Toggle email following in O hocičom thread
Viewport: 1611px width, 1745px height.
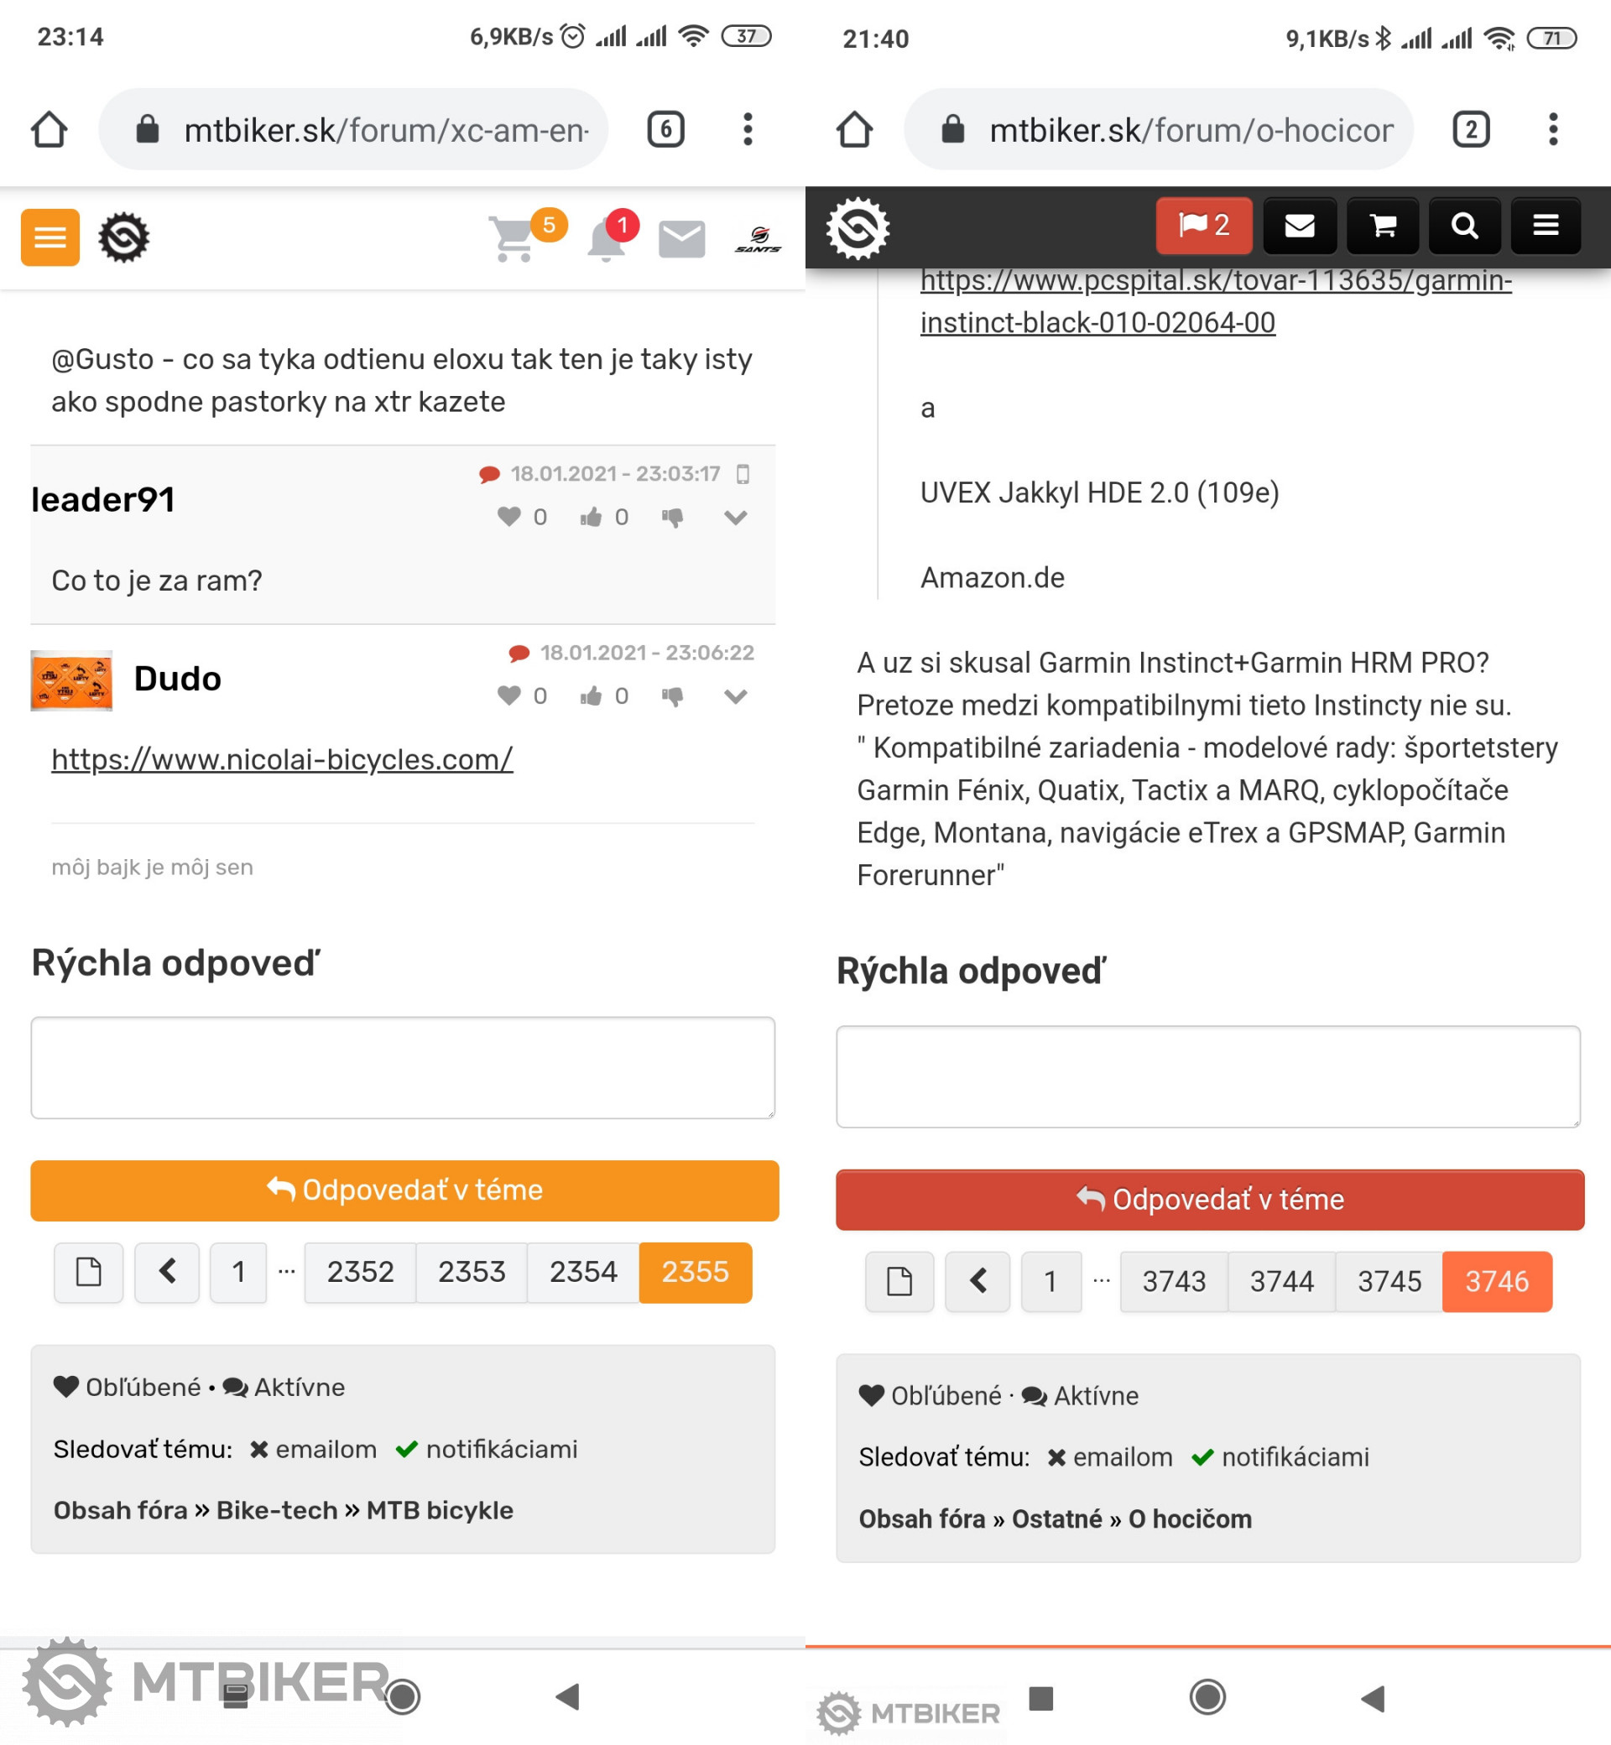(1109, 1456)
